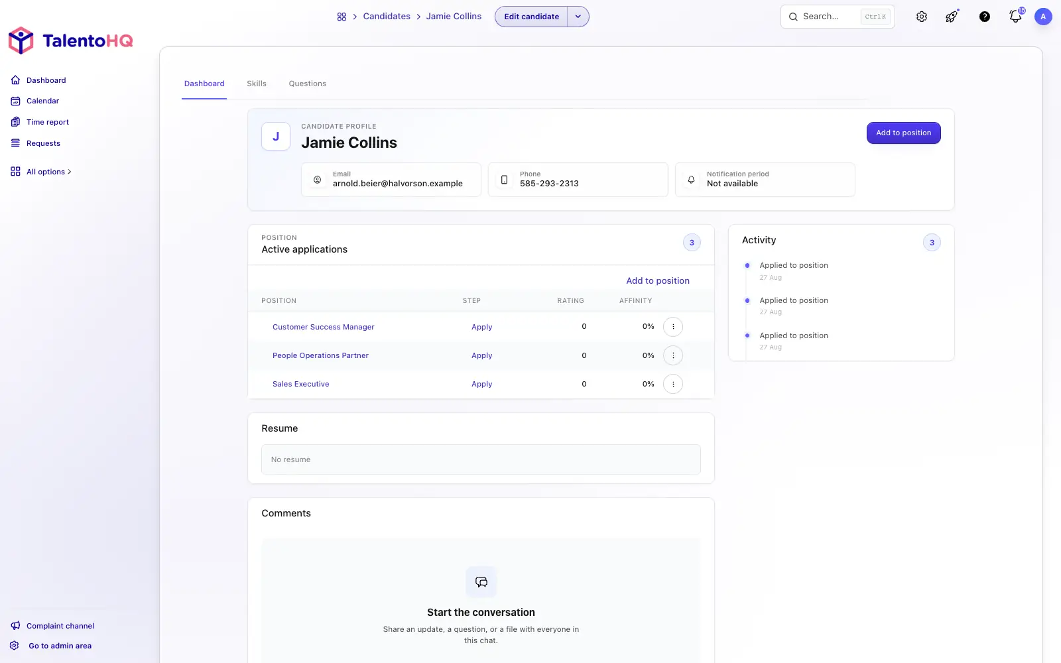Screen dimensions: 1061x663
Task: Open the Dashboard sidebar item
Action: 46,80
